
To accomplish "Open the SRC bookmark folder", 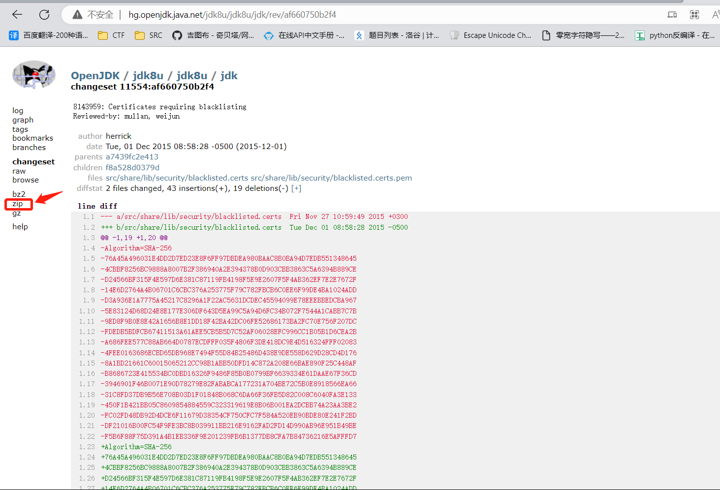I will pos(149,35).
